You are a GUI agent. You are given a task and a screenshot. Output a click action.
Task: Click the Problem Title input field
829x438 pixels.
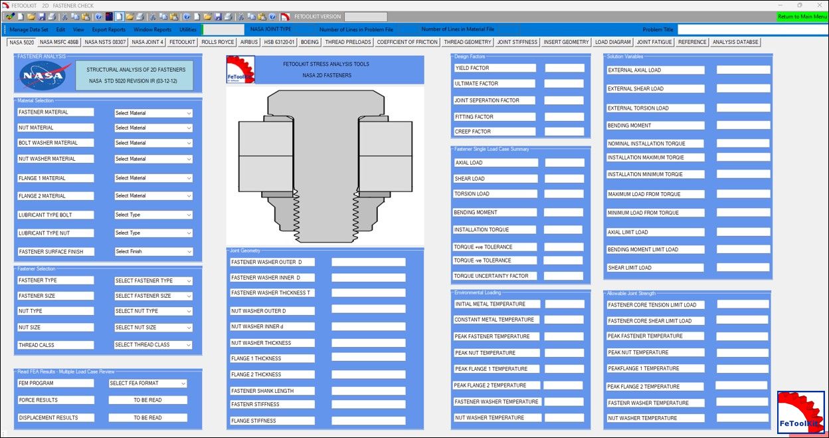coord(752,29)
